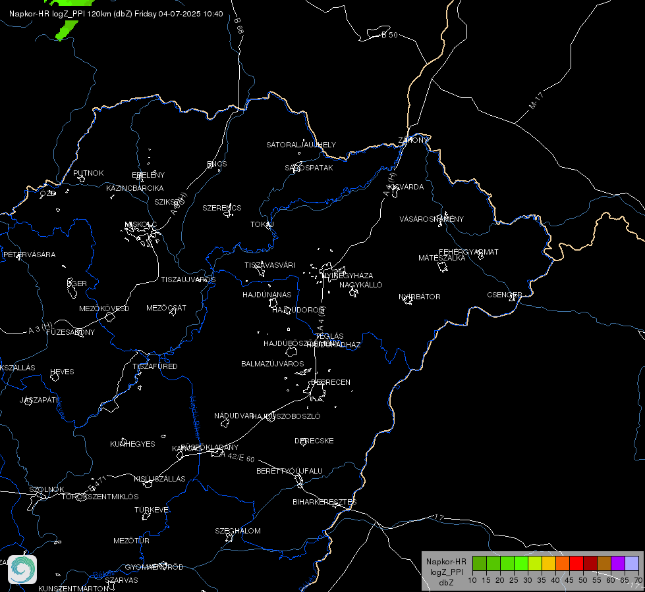Click the KISÚJSZÁLLÁS label
This screenshot has width=645, height=592.
(159, 479)
